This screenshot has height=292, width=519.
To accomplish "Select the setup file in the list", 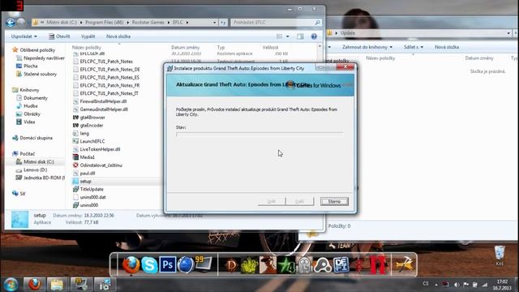I will point(85,182).
